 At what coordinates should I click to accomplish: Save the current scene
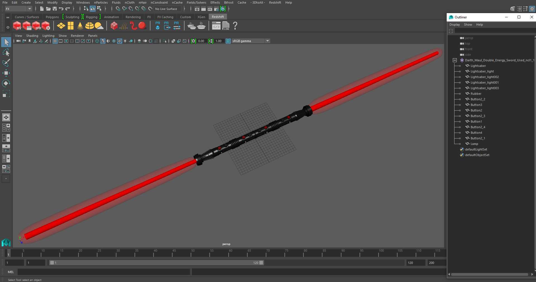54,9
